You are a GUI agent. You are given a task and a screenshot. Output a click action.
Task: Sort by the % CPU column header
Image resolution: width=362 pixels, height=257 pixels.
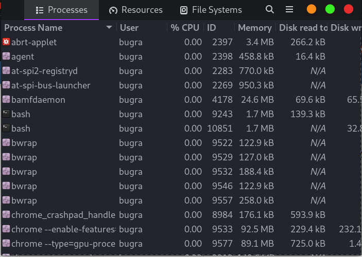[x=185, y=28]
